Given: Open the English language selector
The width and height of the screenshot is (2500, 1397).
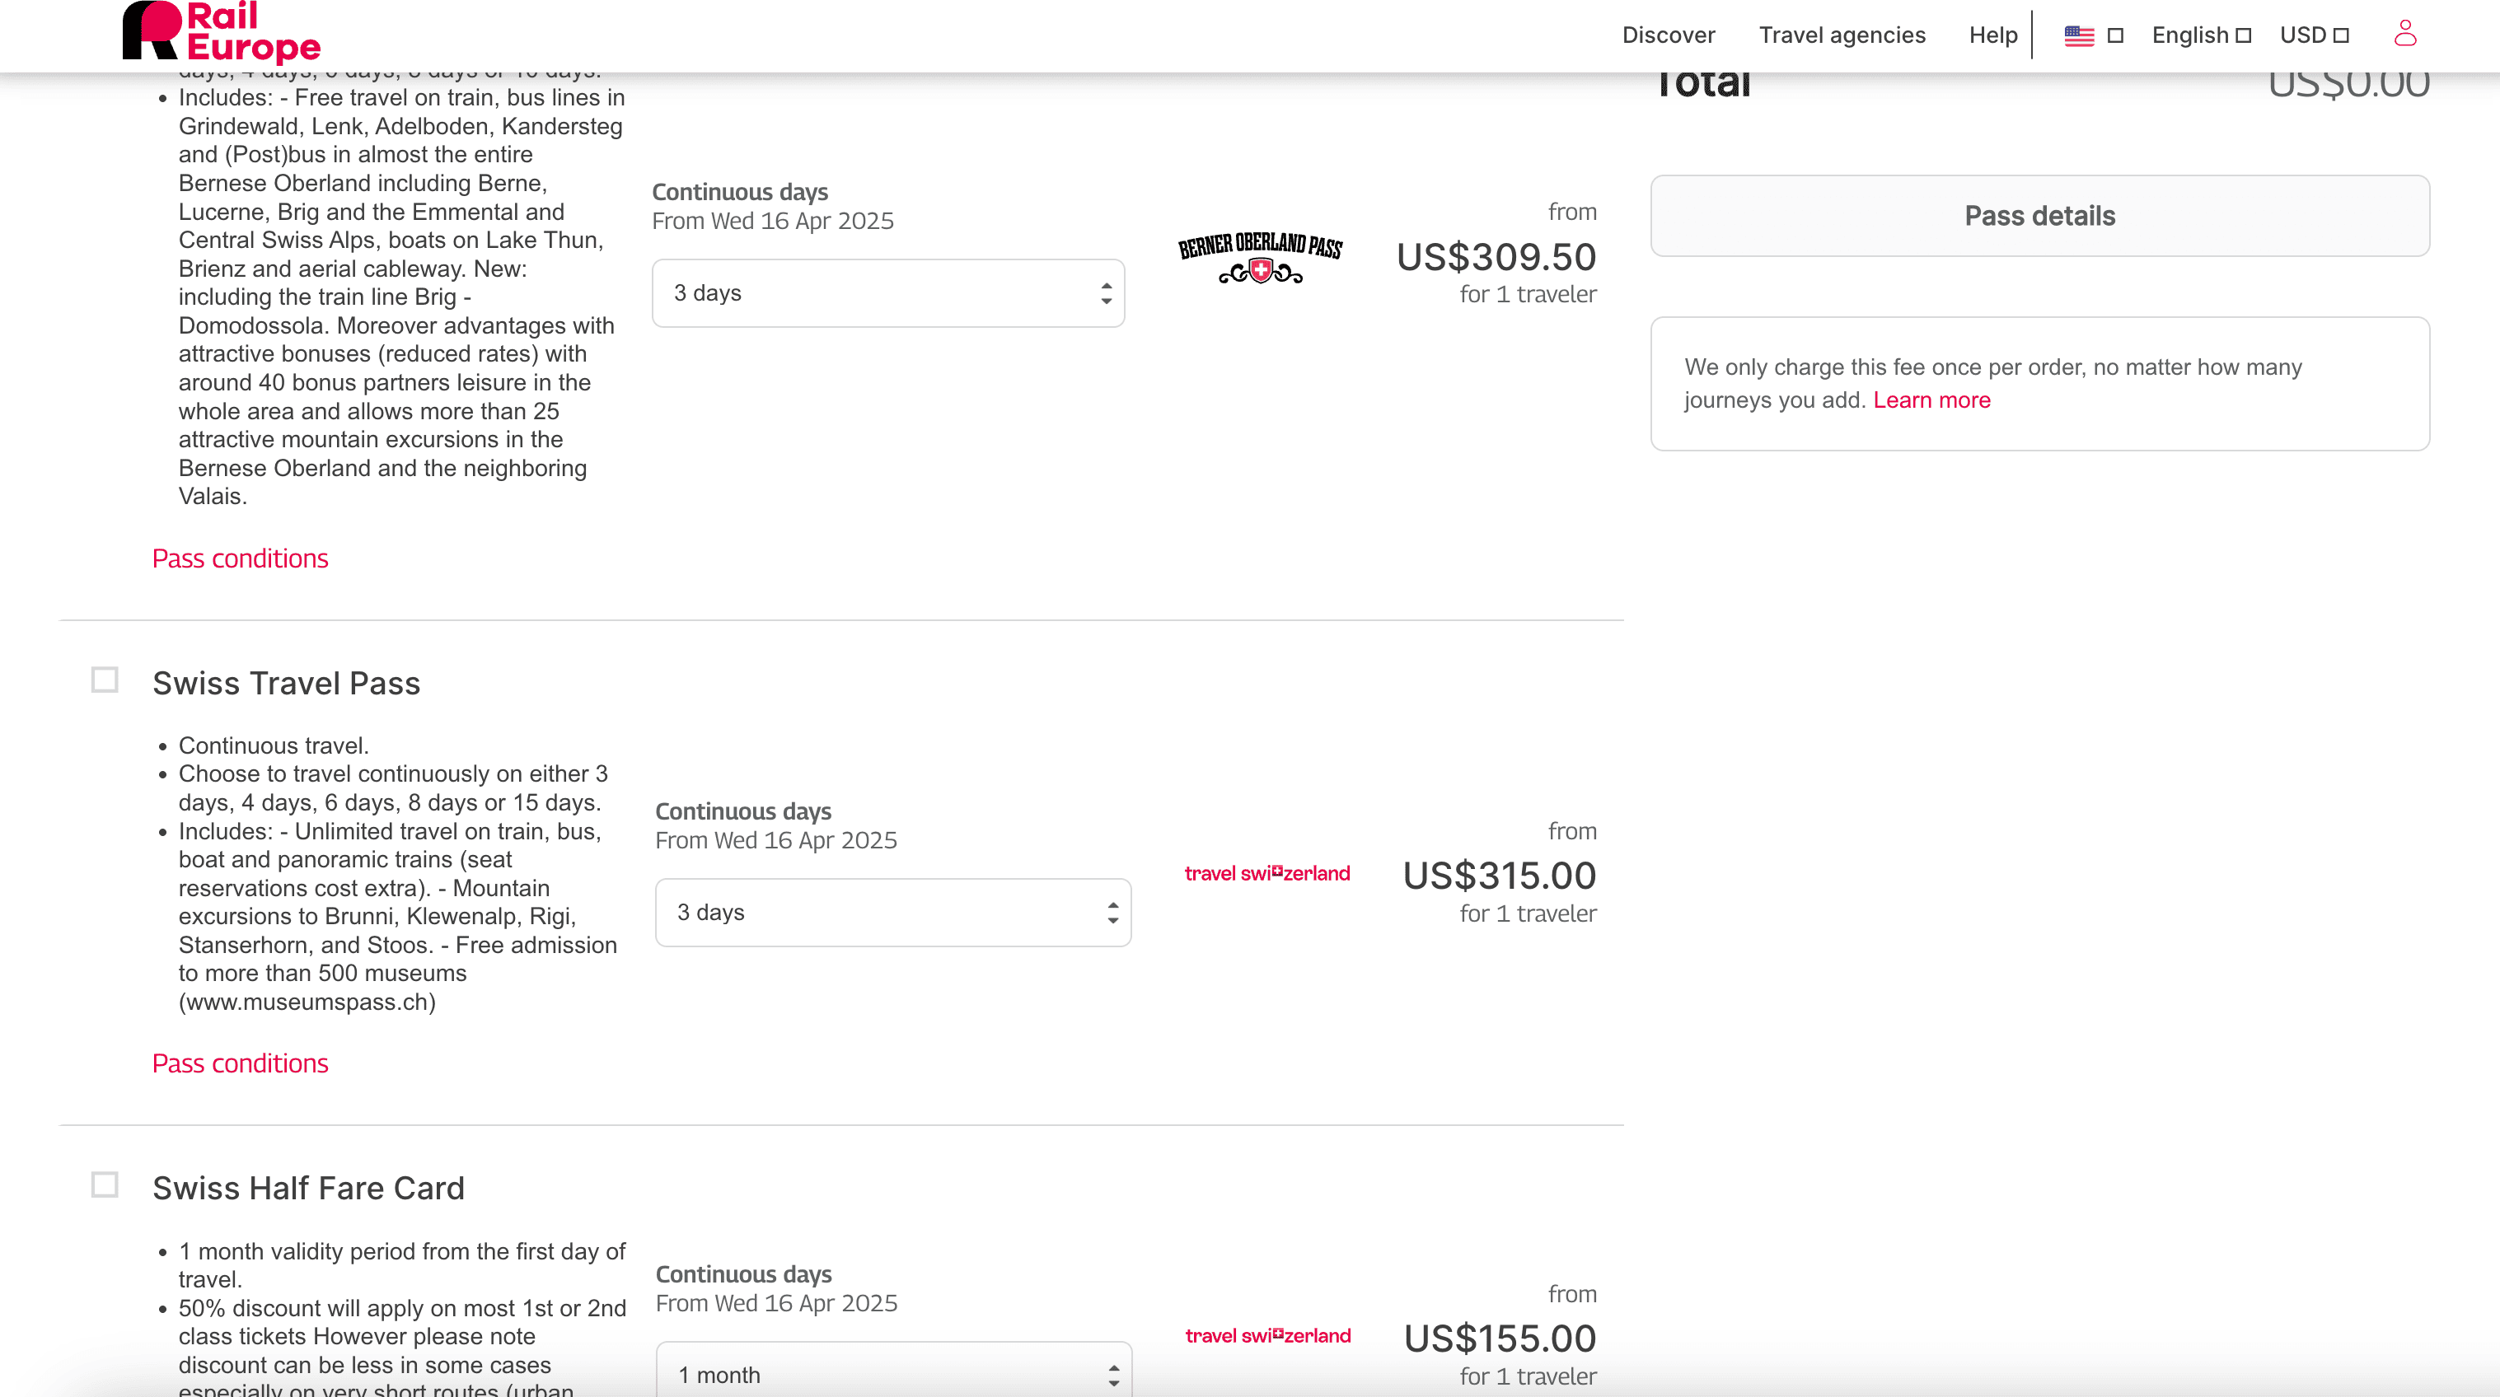Looking at the screenshot, I should (x=2200, y=36).
